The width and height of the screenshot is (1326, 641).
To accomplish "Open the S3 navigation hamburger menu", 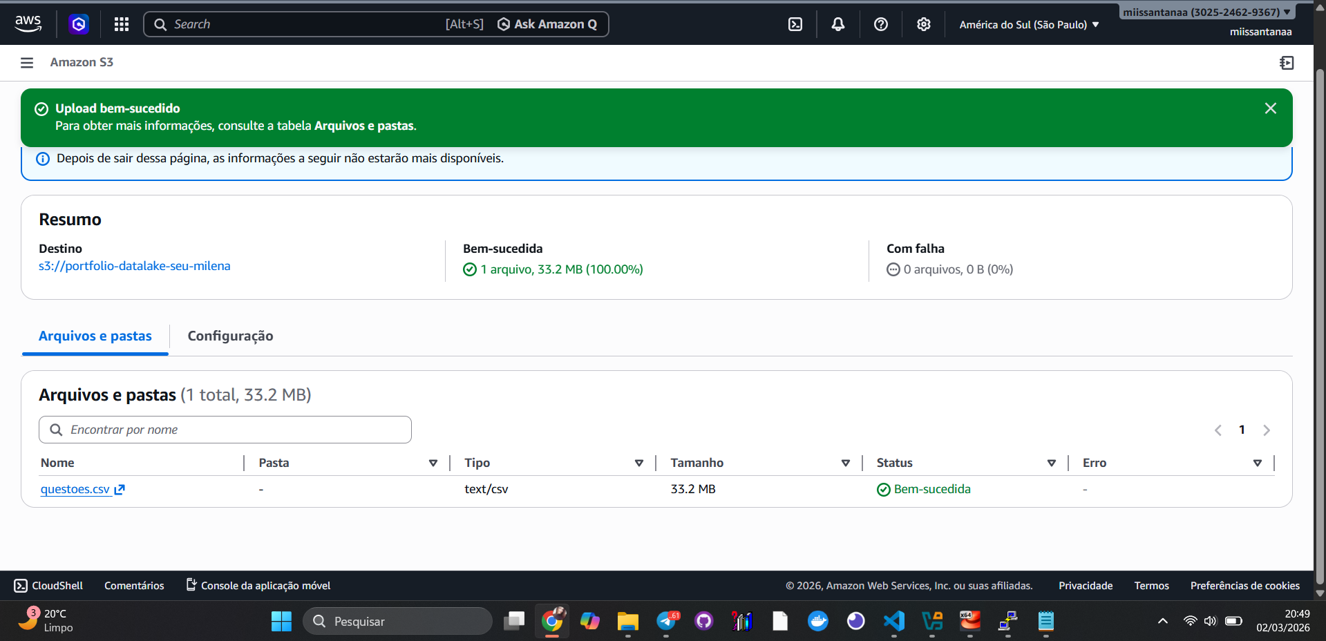I will click(26, 62).
